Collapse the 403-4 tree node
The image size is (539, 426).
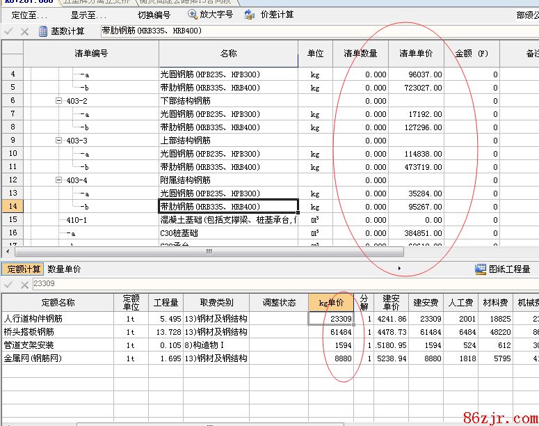60,180
